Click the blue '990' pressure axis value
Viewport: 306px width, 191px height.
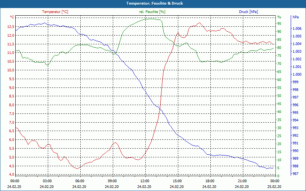(296, 151)
